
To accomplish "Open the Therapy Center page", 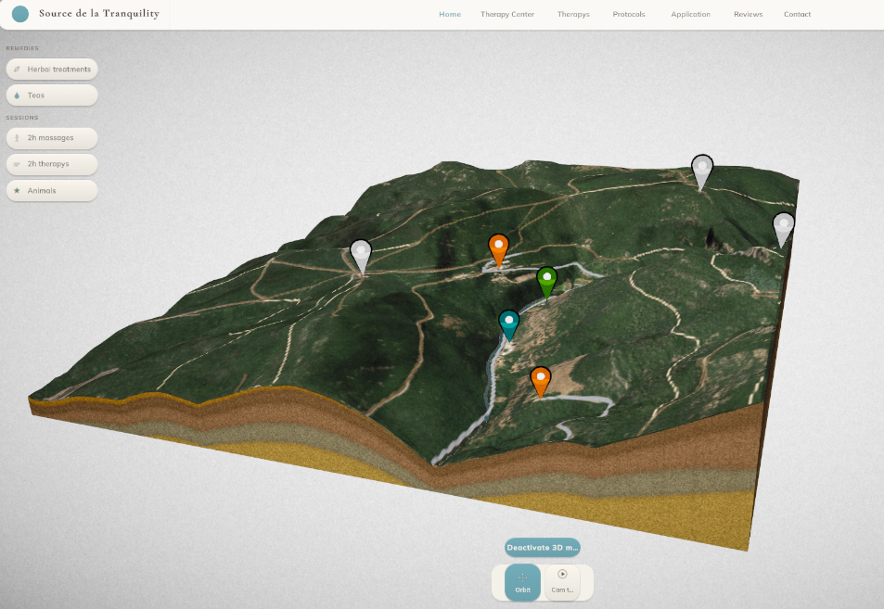I will click(x=507, y=14).
